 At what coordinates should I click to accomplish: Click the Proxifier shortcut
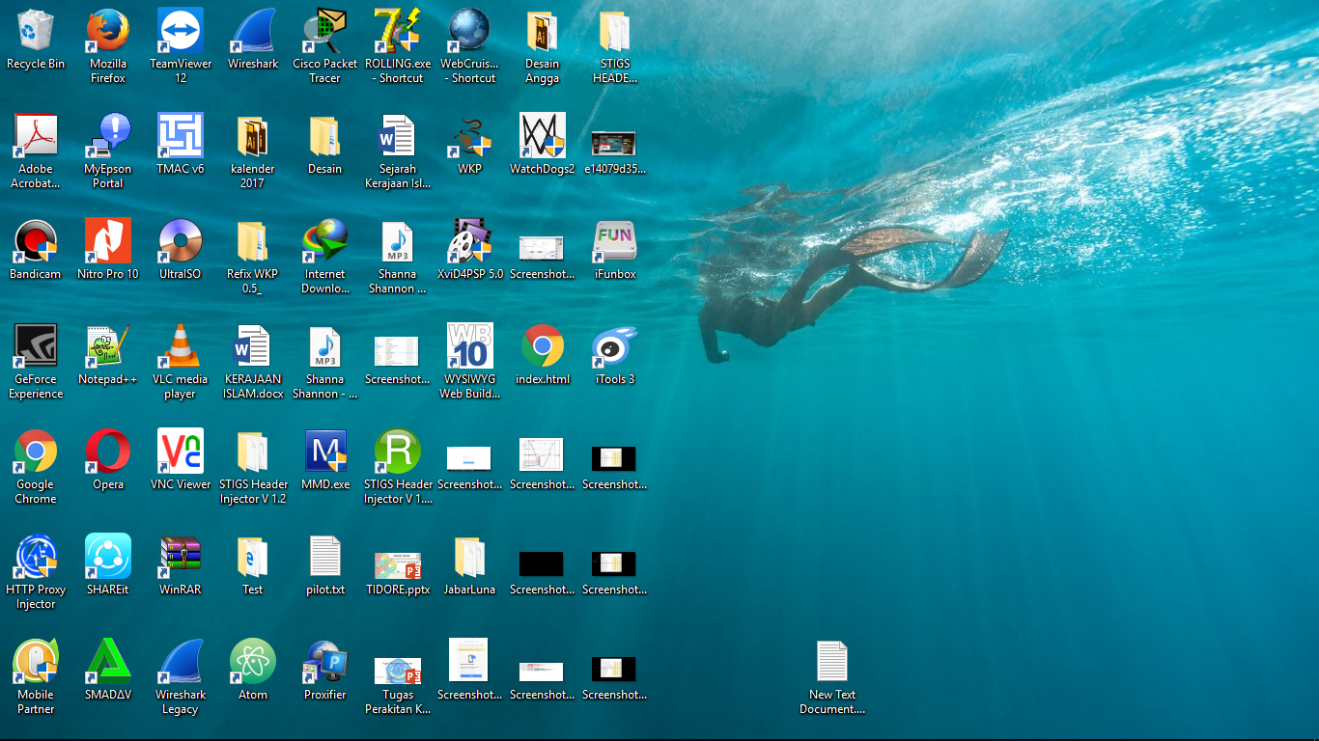[x=325, y=662]
